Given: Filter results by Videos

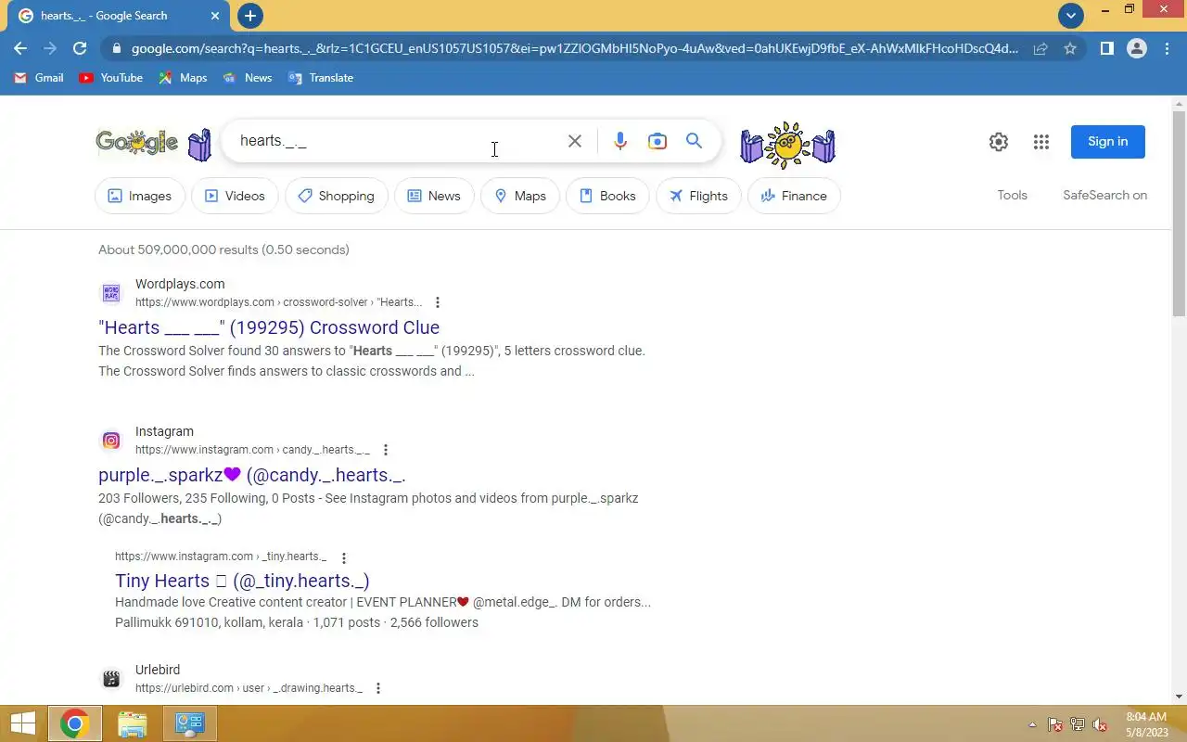Looking at the screenshot, I should [x=235, y=196].
